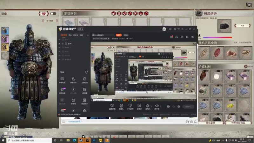Toggle visibility of 全屏 1 source
The width and height of the screenshot is (254, 143).
pyautogui.click(x=59, y=44)
